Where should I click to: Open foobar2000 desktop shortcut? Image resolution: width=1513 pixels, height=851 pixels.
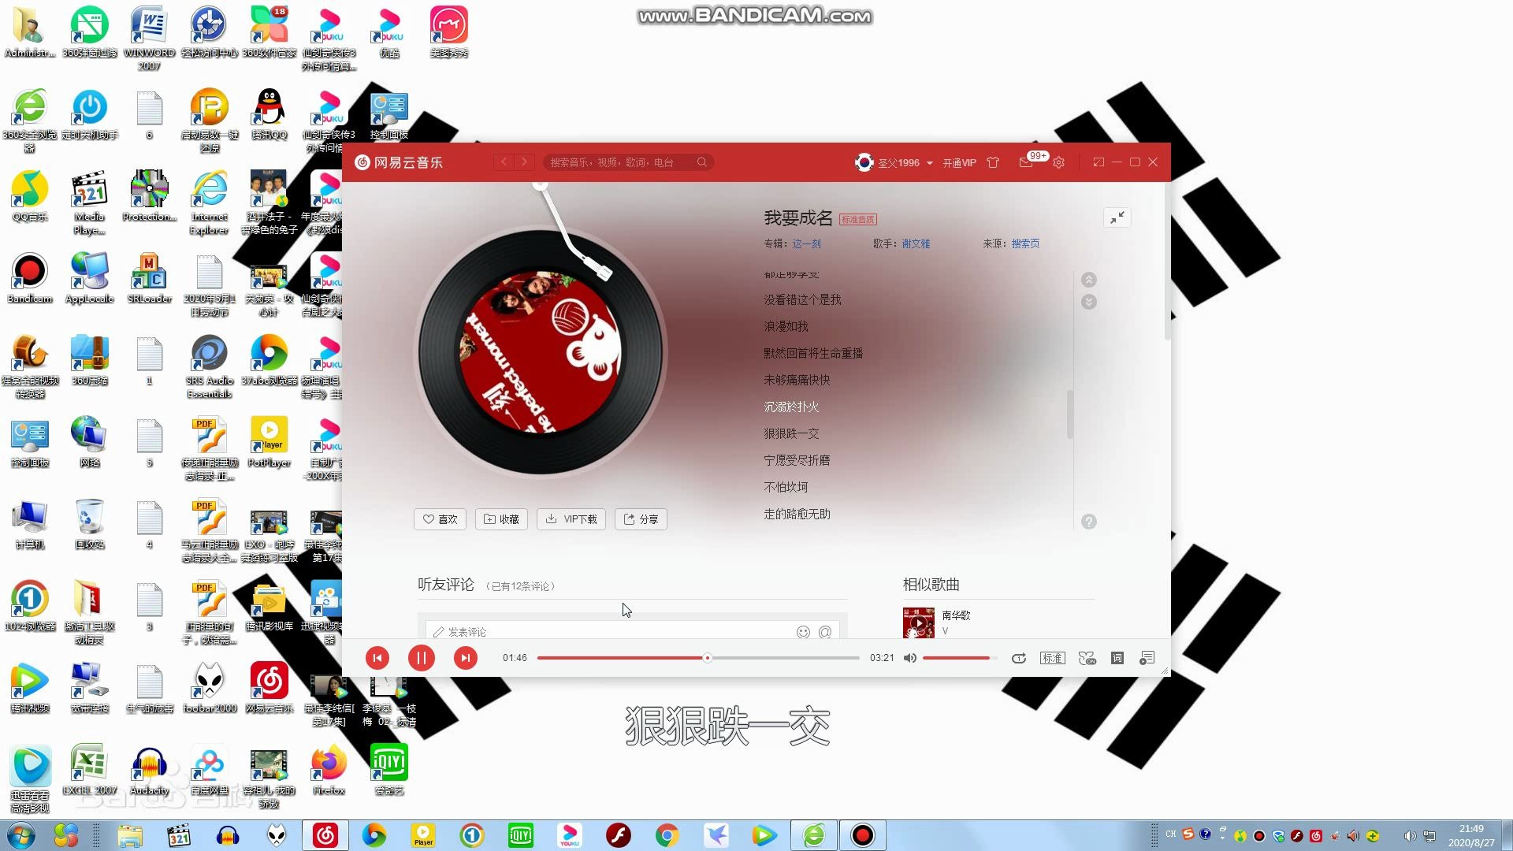click(210, 688)
